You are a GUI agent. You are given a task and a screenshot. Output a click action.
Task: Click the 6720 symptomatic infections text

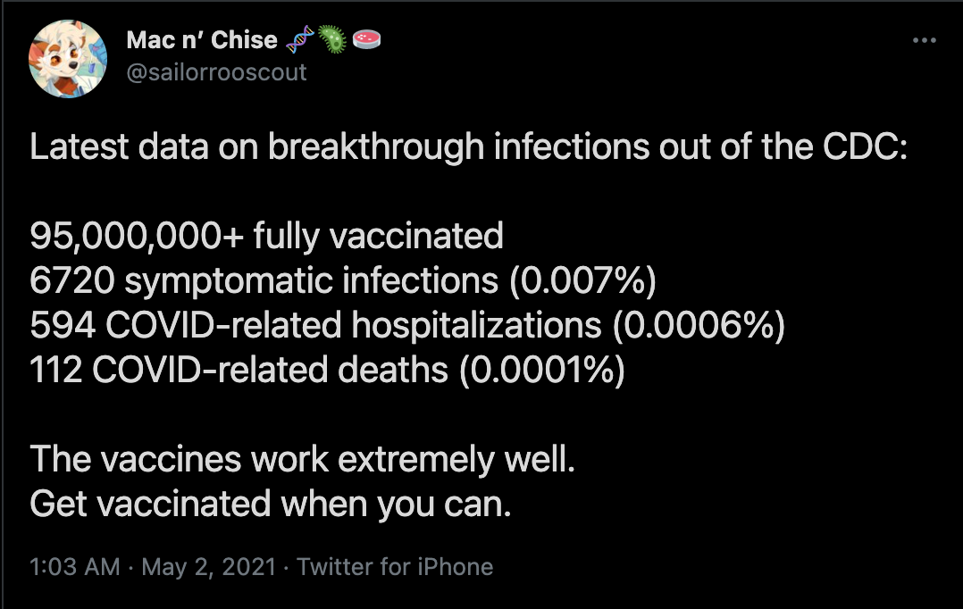point(264,280)
